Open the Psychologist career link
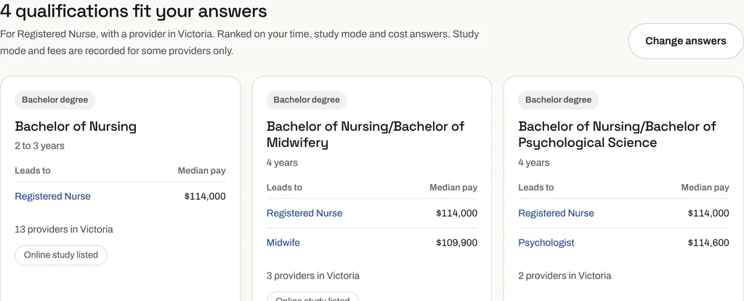744x301 pixels. 546,243
